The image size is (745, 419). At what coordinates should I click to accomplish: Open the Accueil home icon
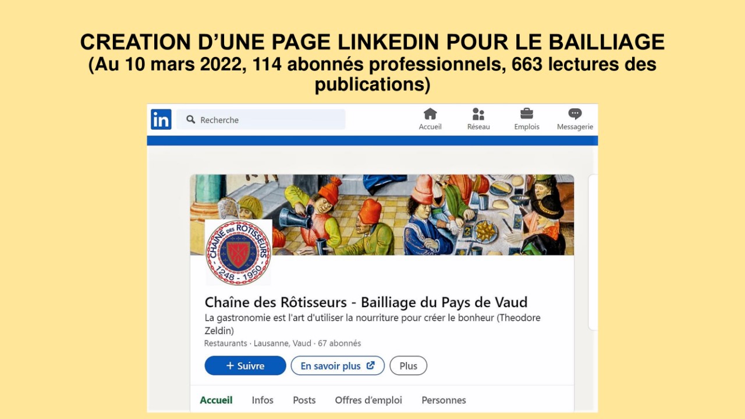[x=430, y=114]
